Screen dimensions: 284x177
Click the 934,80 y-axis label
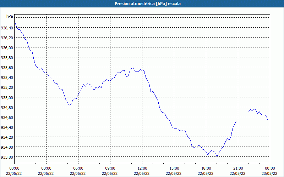tap(7, 108)
